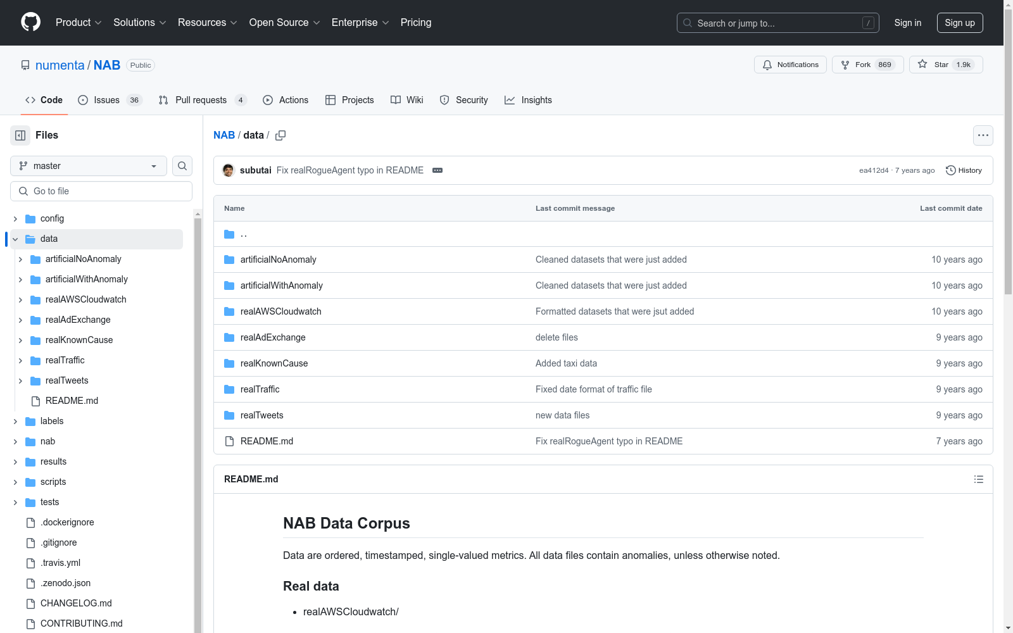Open the more options ellipsis menu

coord(983,135)
